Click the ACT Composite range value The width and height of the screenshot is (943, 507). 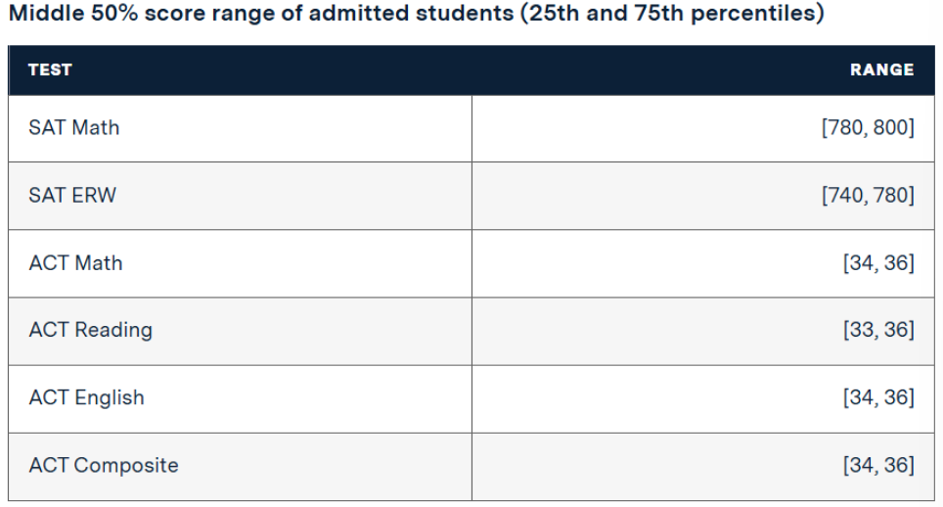tap(878, 465)
